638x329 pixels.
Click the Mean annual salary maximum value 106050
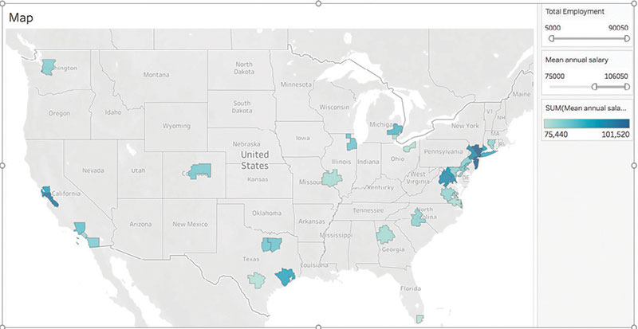pos(616,75)
